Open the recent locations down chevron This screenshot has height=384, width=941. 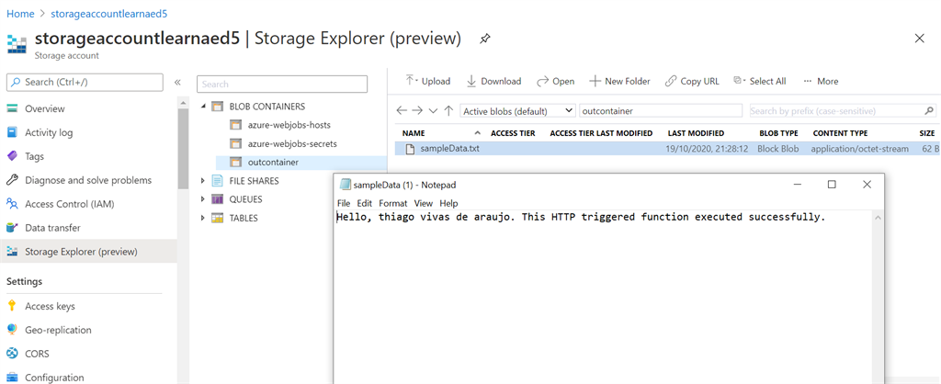(434, 111)
